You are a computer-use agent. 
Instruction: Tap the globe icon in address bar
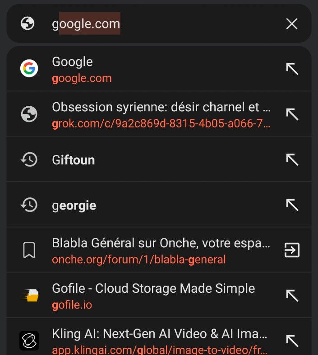(28, 24)
